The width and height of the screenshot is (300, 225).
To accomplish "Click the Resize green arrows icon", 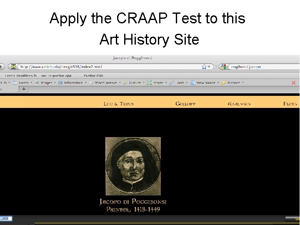I will (149, 82).
